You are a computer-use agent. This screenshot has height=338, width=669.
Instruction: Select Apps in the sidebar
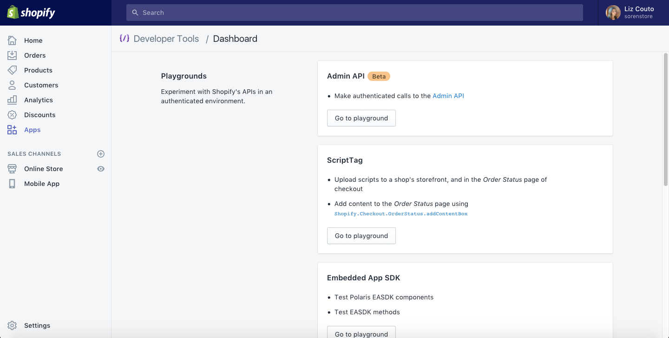point(32,130)
